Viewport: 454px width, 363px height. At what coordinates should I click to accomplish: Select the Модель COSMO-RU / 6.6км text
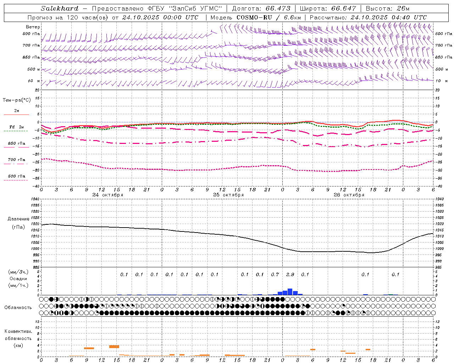[255, 17]
